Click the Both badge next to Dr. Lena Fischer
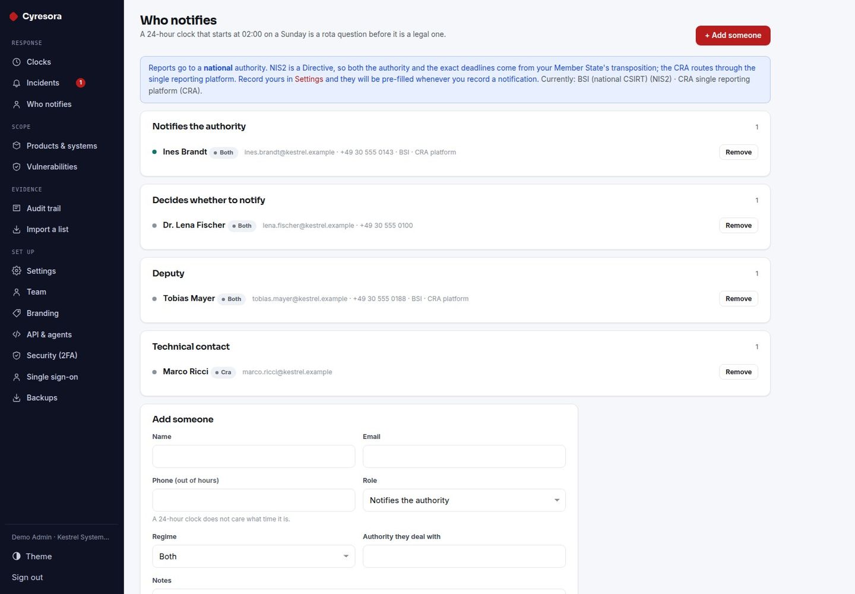Image resolution: width=855 pixels, height=594 pixels. point(242,226)
